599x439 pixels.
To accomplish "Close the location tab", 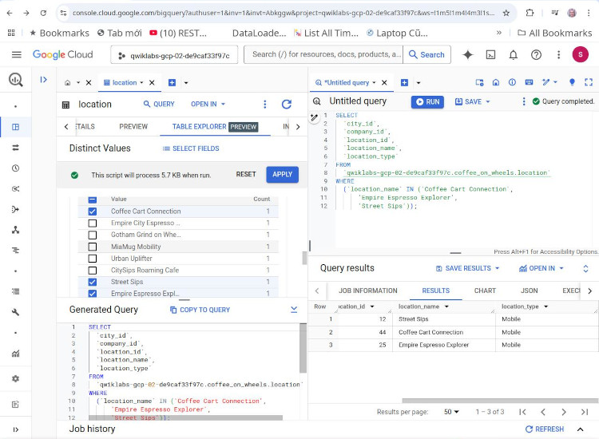I will point(152,82).
